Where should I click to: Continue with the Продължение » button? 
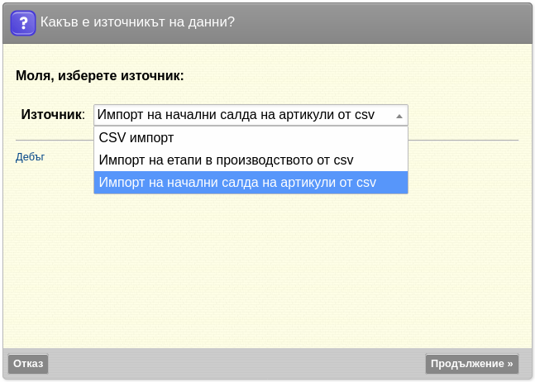coord(472,364)
